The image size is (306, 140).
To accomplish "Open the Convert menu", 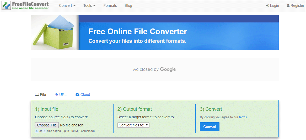I will [67, 6].
